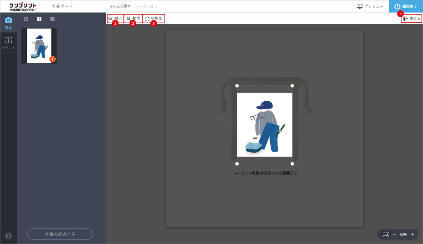Redo with やり直し button
Screen dimensions: 423x244
click(x=147, y=6)
